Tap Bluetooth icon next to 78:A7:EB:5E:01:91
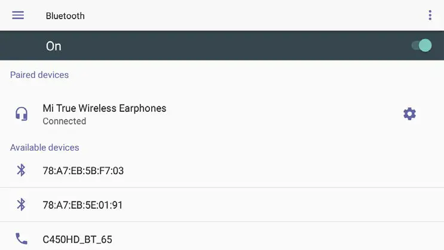Viewport: 444px width, 250px height. click(22, 205)
